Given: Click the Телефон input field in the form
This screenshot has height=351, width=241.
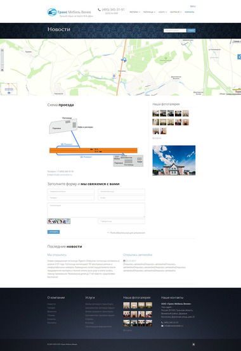Looking at the screenshot, I should click(x=71, y=198).
